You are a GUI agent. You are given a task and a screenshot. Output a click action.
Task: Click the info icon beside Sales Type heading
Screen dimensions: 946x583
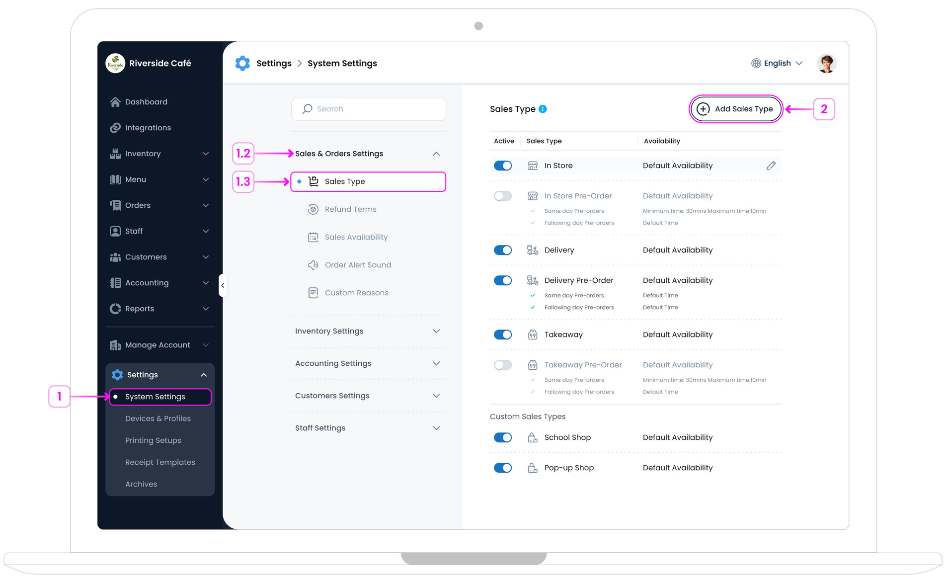coord(543,109)
